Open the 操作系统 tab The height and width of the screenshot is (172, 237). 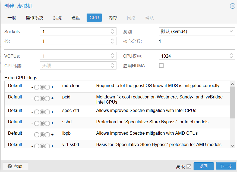34,18
